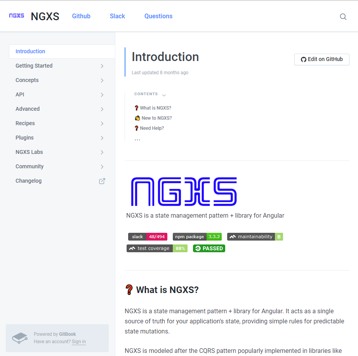This screenshot has height=356, width=358.
Task: Jump to New to NGXS? contents link
Action: (153, 118)
